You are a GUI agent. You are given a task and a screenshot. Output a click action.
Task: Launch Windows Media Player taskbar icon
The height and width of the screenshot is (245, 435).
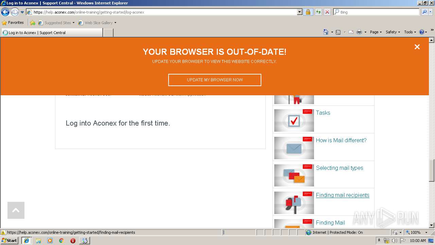coord(50,241)
